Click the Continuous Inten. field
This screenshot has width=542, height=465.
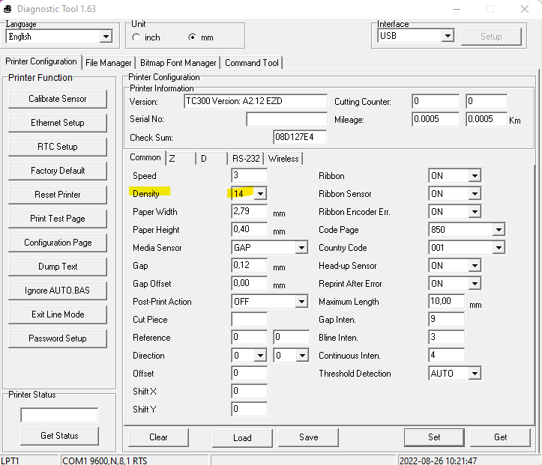tap(446, 355)
